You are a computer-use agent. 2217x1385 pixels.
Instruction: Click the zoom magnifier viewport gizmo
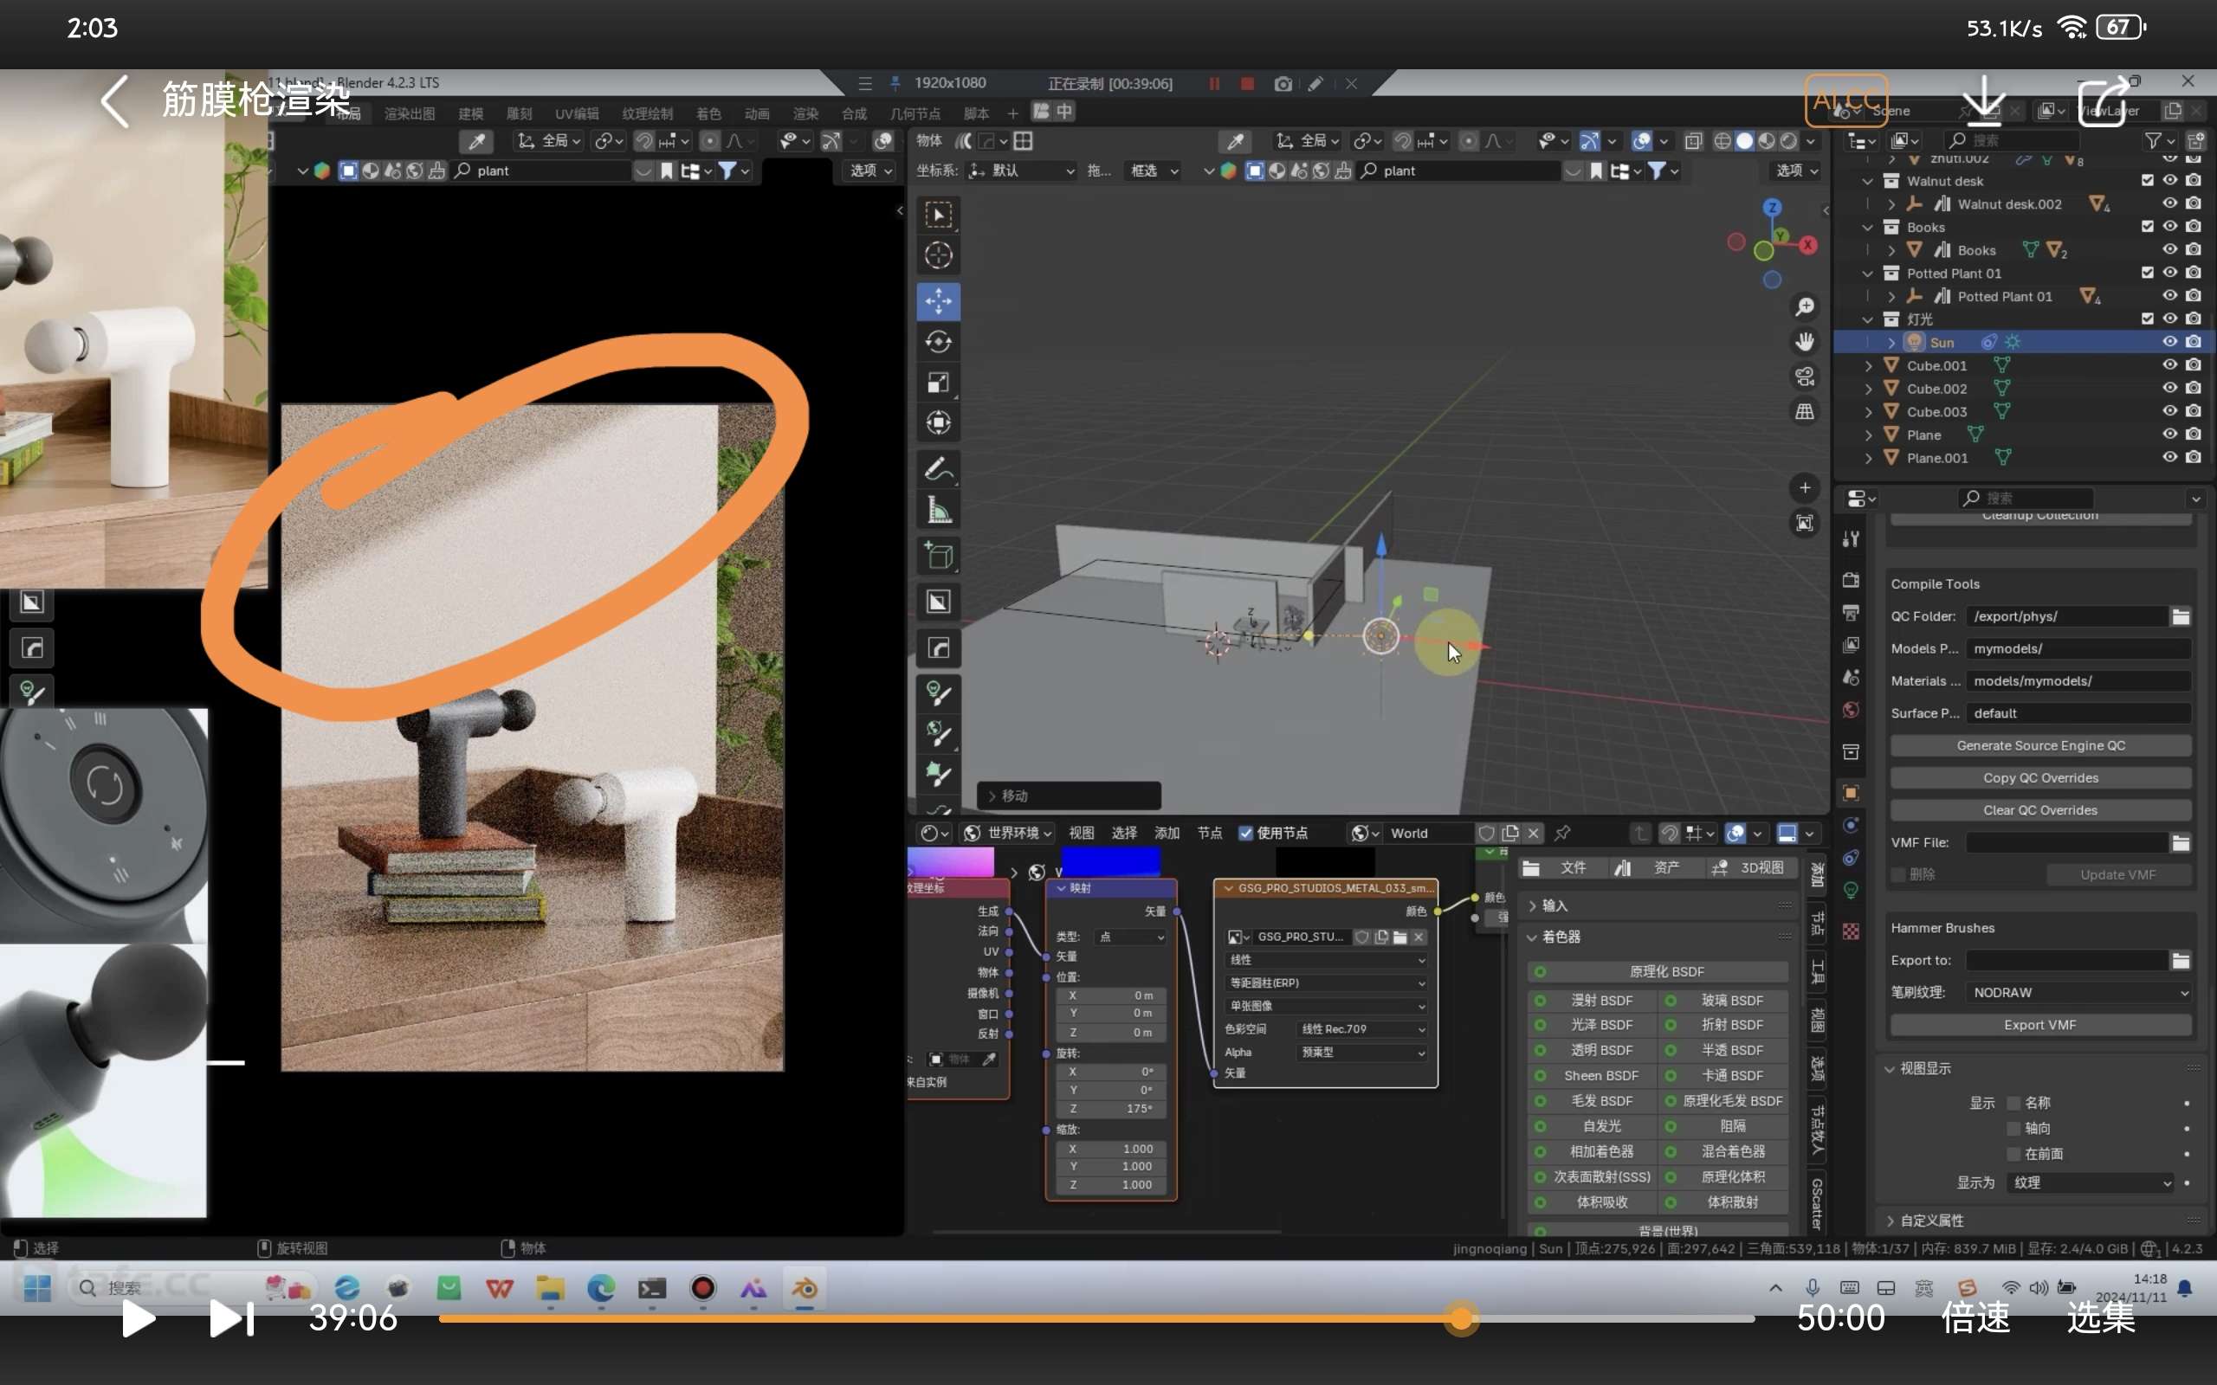pyautogui.click(x=1805, y=306)
